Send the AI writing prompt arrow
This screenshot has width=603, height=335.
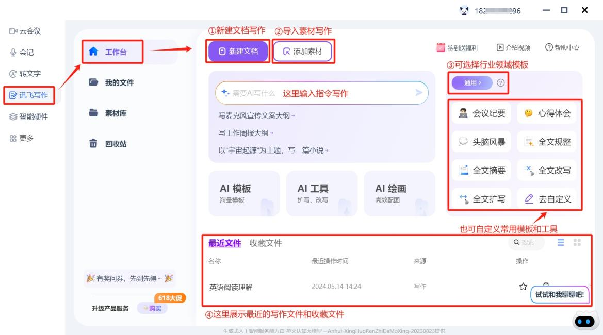point(419,93)
